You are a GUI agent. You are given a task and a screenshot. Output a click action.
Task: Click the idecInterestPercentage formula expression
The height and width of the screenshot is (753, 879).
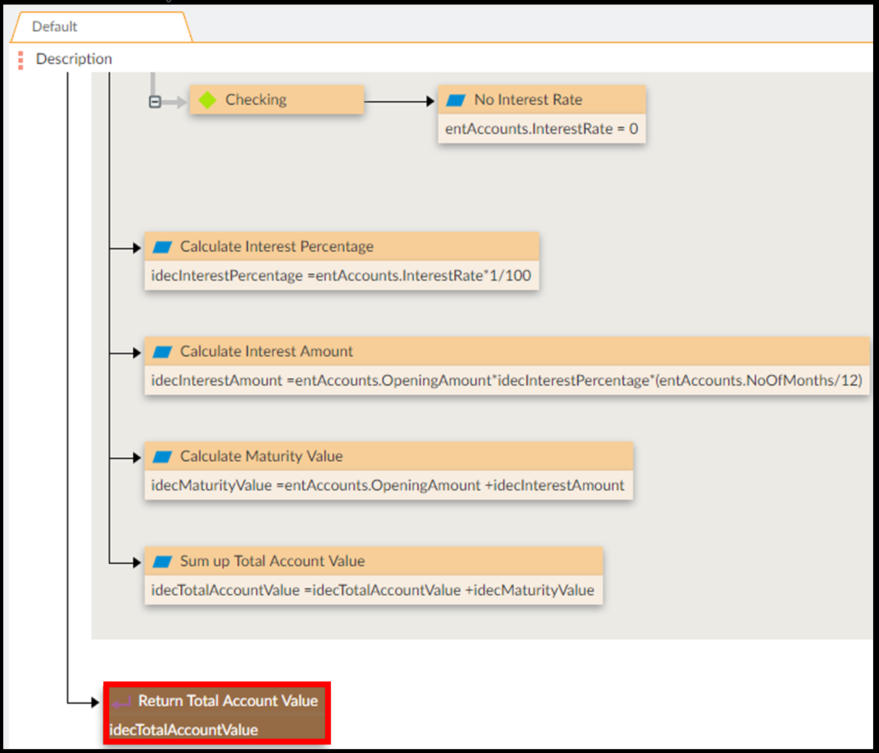coord(341,276)
